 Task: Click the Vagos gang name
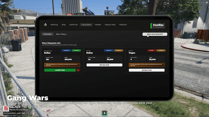pos(132,53)
